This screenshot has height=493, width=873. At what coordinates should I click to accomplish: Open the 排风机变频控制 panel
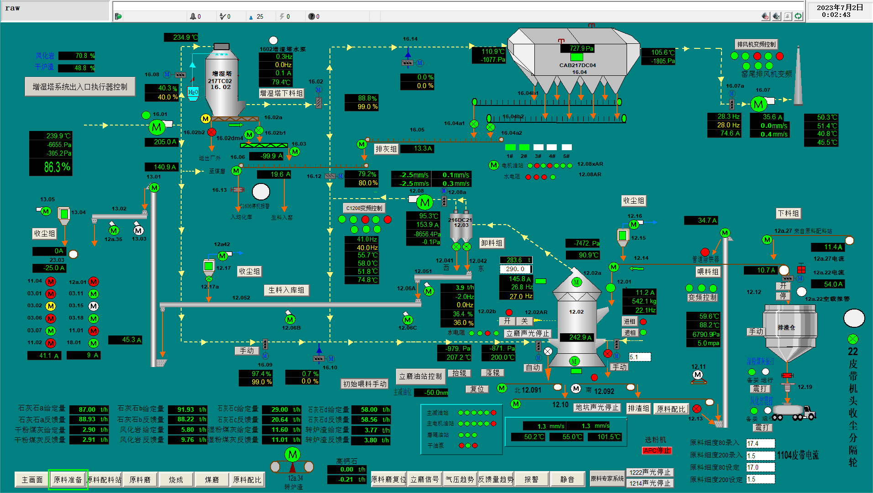[x=756, y=44]
